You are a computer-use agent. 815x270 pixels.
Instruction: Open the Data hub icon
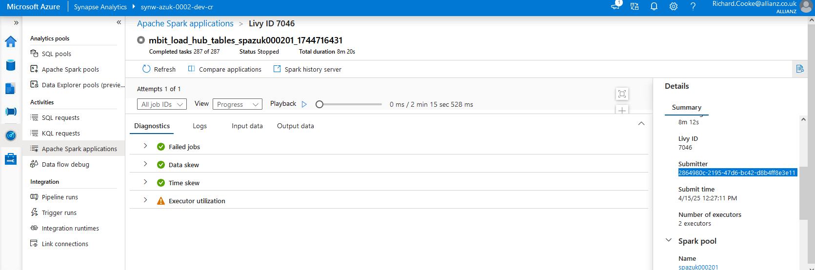coord(11,65)
